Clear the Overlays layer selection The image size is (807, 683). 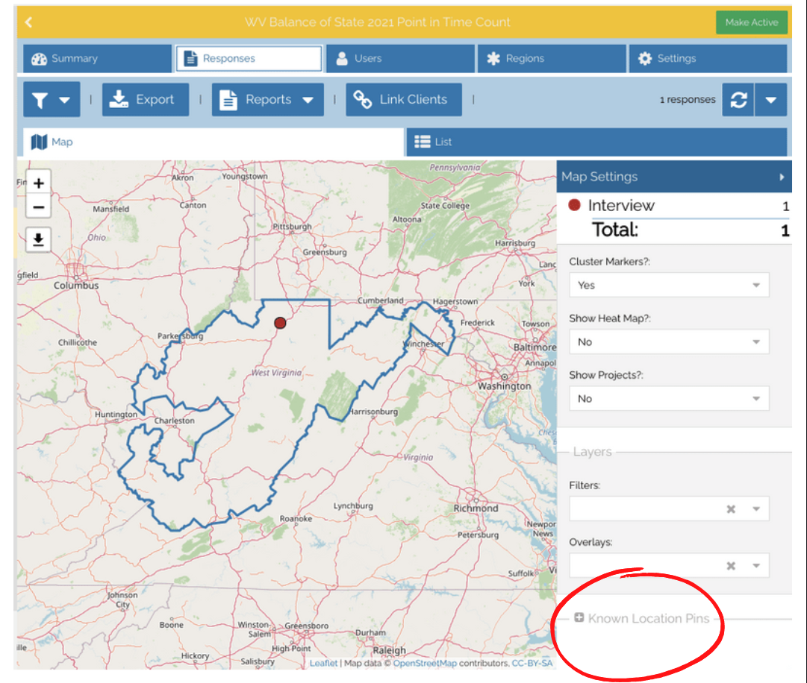pyautogui.click(x=731, y=566)
